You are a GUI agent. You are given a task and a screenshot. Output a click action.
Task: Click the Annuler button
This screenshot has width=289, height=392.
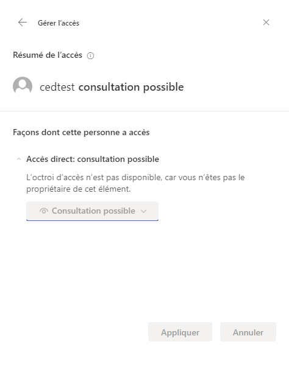coord(248,332)
